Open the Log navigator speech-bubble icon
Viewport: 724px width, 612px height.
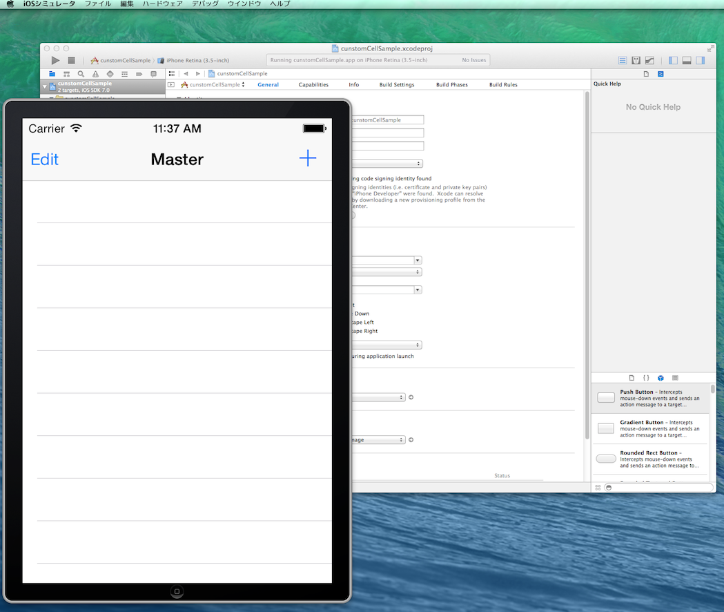click(x=153, y=74)
